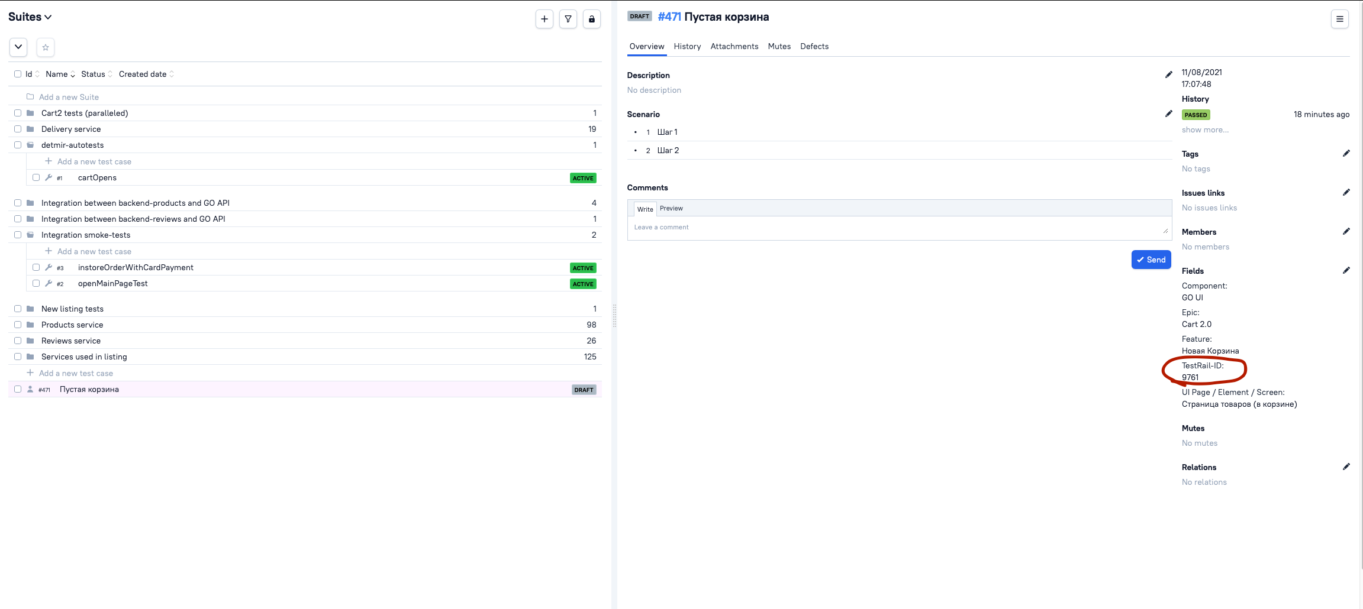1363x609 pixels.
Task: Edit Tags using the pencil icon
Action: tap(1346, 153)
